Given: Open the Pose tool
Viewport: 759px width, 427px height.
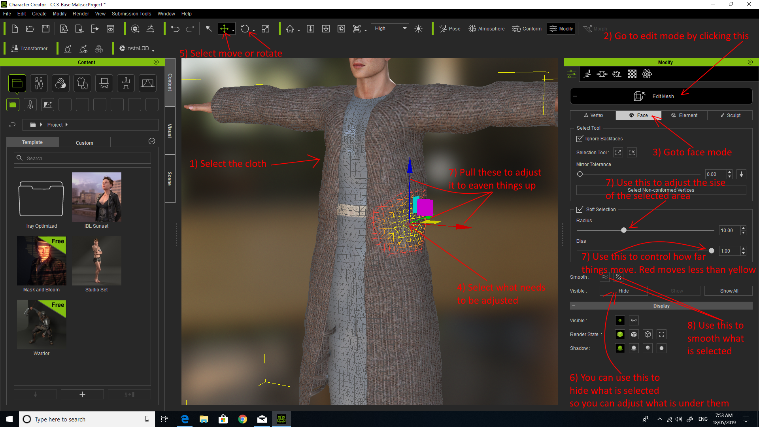Looking at the screenshot, I should (450, 28).
